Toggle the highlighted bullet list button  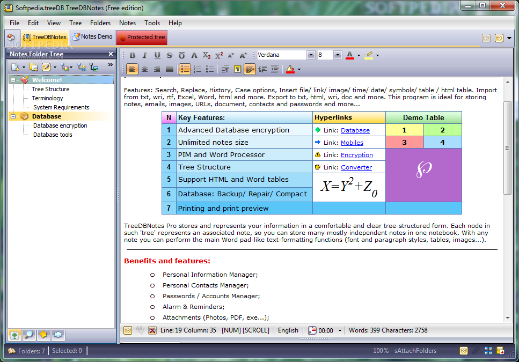185,69
